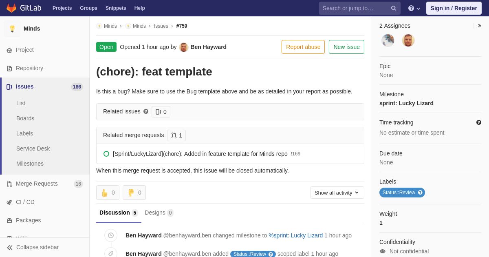Click the related merge requests count badge
Image resolution: width=489 pixels, height=257 pixels.
pyautogui.click(x=176, y=135)
